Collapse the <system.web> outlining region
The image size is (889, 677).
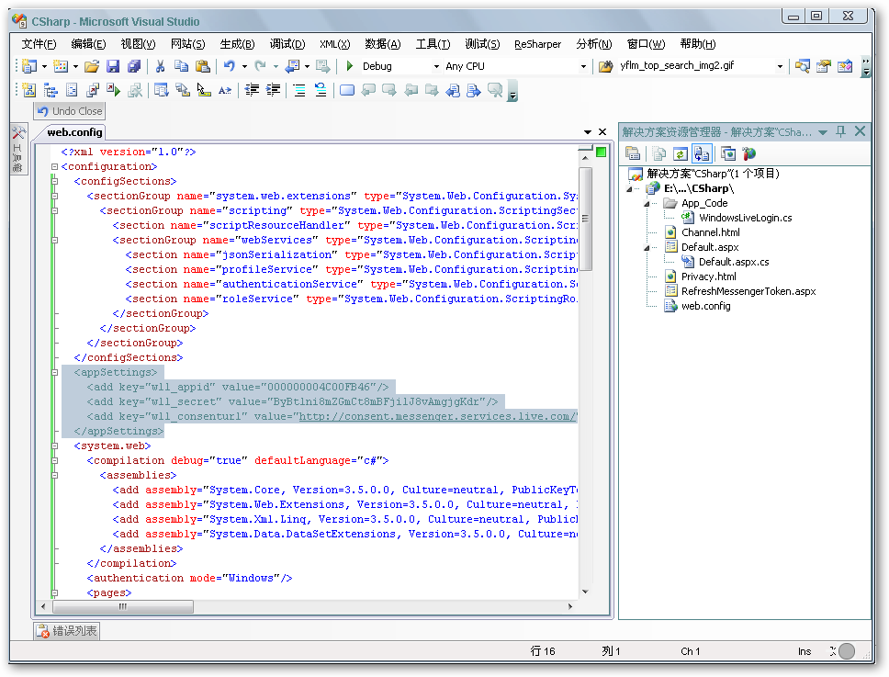pos(55,446)
